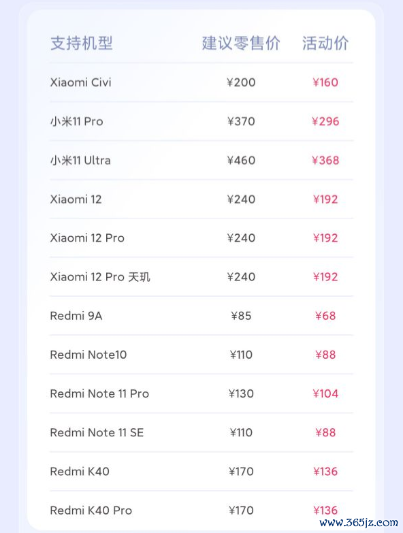Click the ¥104 activity price

pyautogui.click(x=325, y=393)
